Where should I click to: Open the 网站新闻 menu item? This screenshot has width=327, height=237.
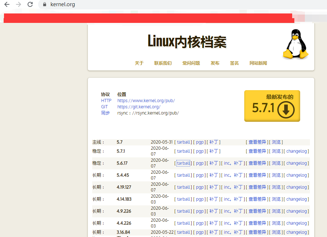tap(258, 63)
